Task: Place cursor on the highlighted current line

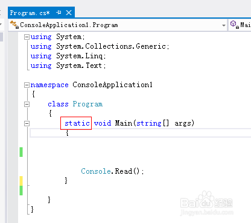Action: tap(141, 133)
